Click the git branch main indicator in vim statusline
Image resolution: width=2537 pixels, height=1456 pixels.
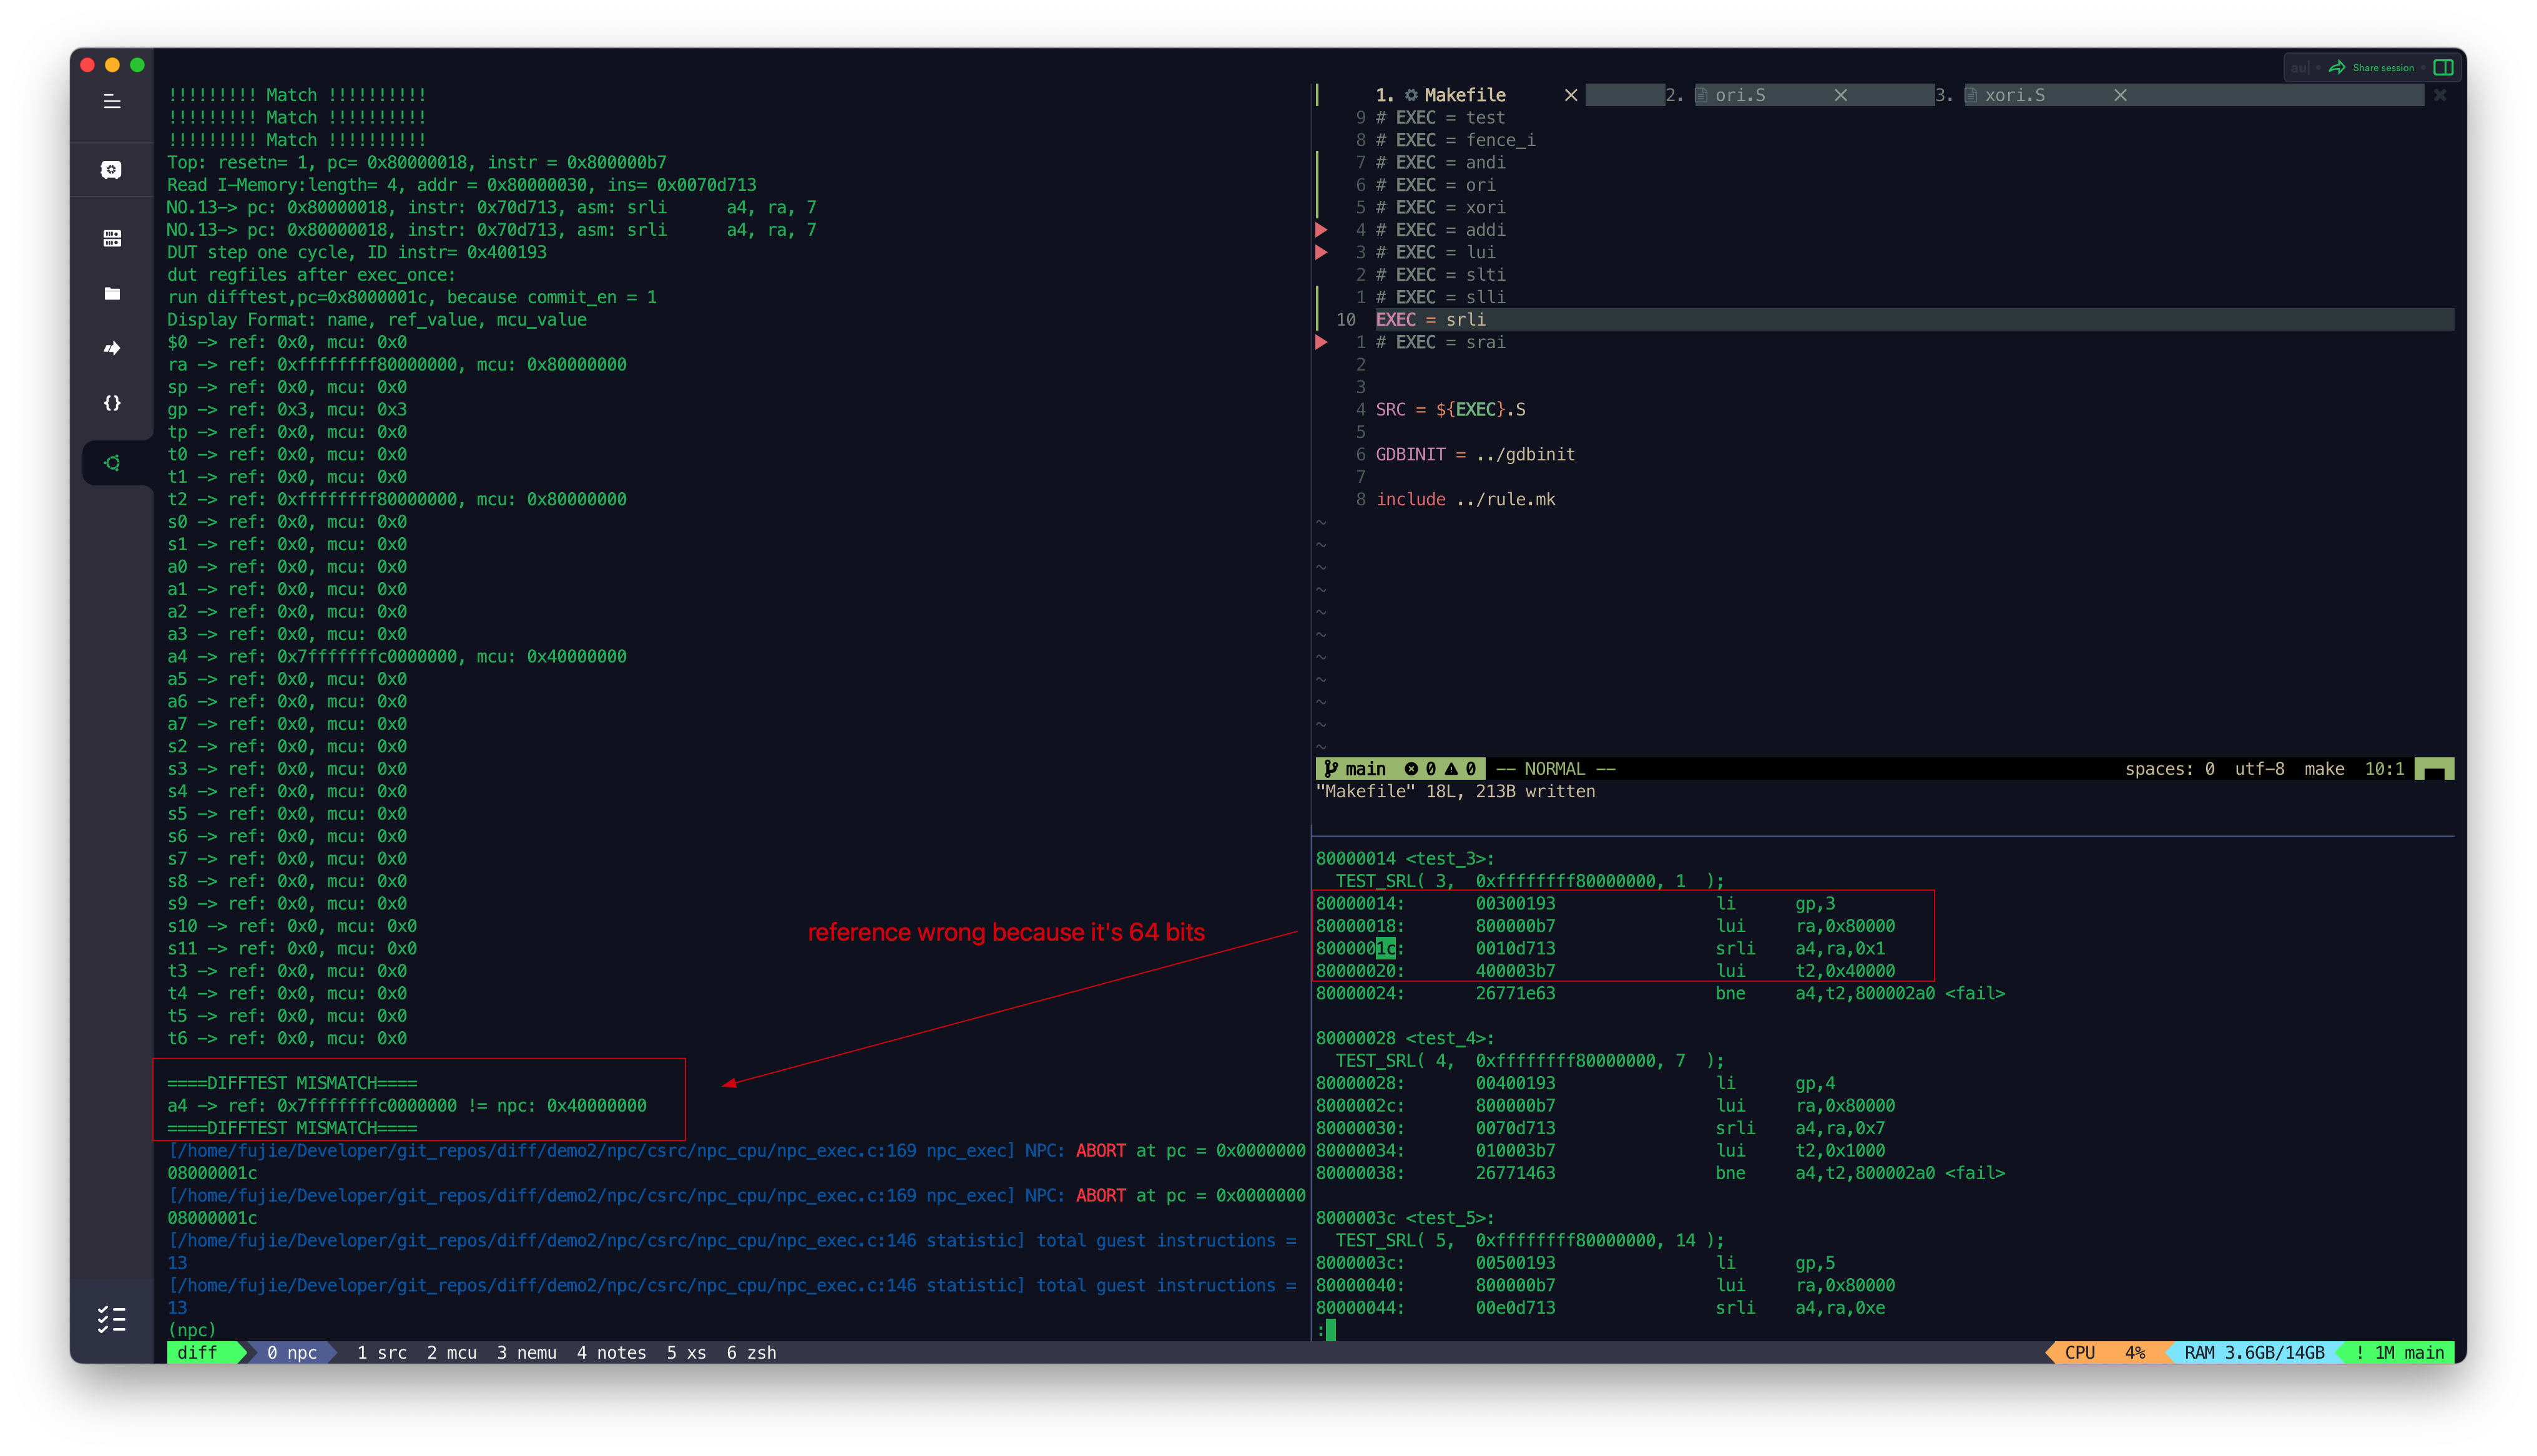click(1355, 769)
